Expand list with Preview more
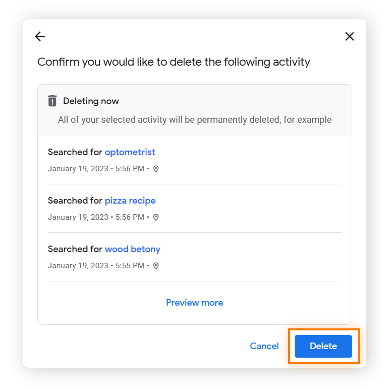389x390 pixels. click(195, 303)
